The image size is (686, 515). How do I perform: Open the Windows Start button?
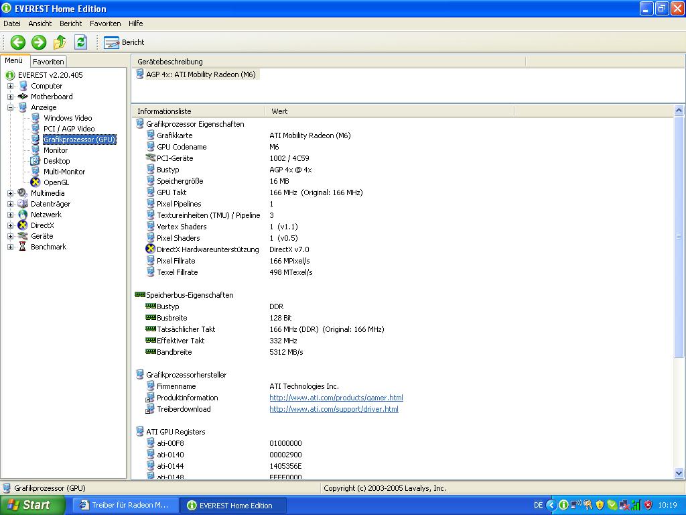pyautogui.click(x=32, y=505)
